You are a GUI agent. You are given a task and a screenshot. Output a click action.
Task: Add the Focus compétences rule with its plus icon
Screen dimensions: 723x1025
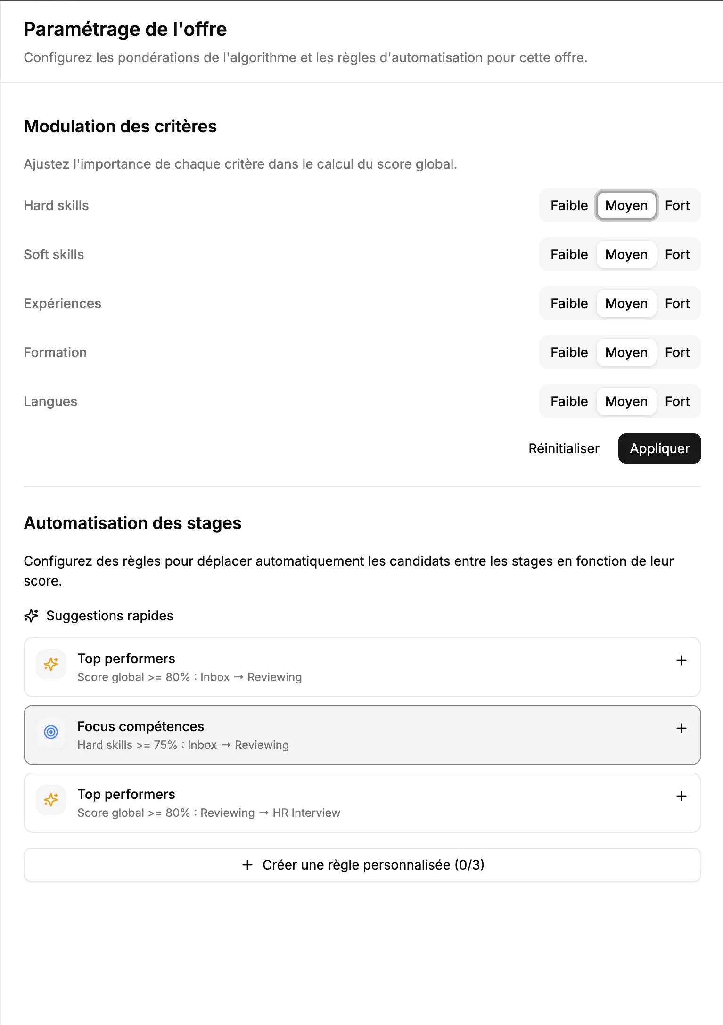(681, 729)
